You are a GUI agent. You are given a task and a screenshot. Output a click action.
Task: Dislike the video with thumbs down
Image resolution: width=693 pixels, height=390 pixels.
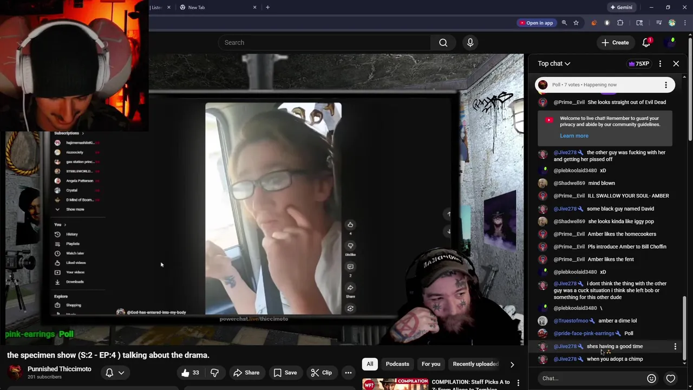(214, 373)
